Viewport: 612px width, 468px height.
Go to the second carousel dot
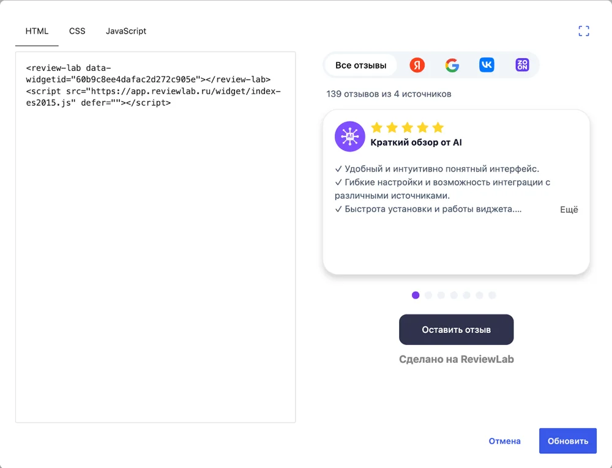(x=428, y=295)
